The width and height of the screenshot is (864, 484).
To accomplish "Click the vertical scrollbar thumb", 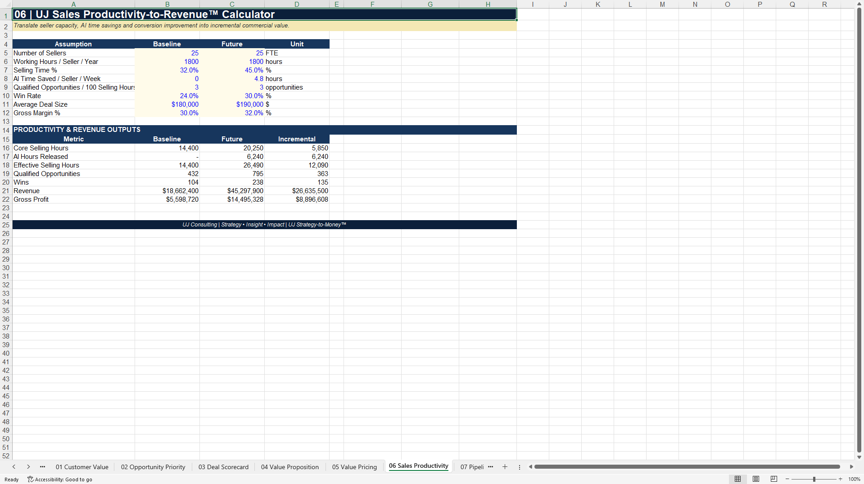I will coord(859,230).
